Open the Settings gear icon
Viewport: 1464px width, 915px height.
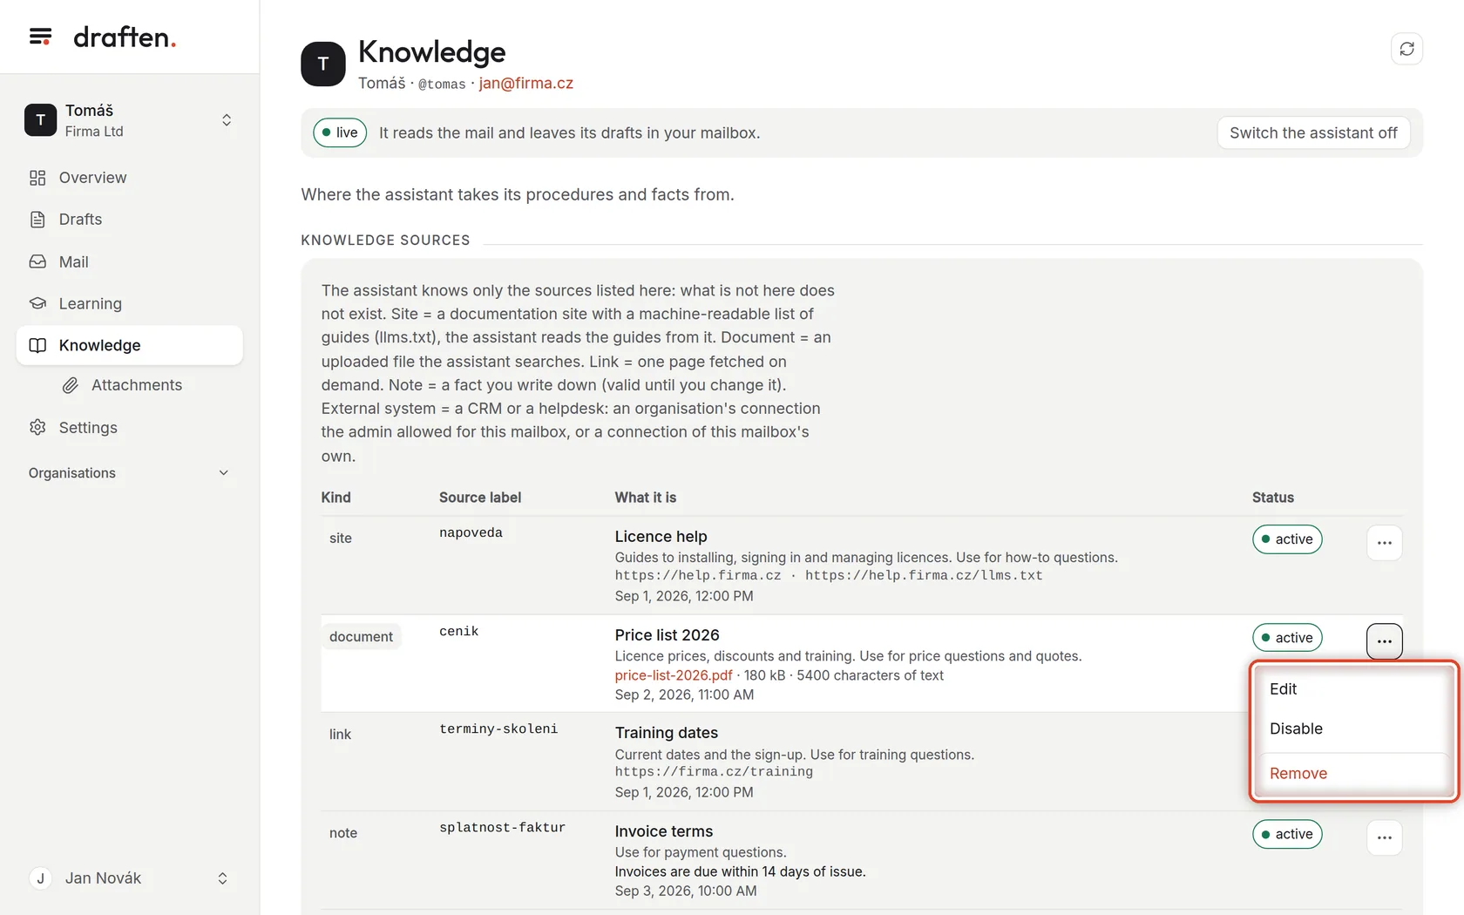pyautogui.click(x=37, y=428)
